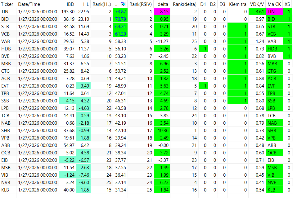This screenshot has height=198, width=293.
Task: Click the sort arrow icon in the '...' column header
Action: (x=123, y=4)
